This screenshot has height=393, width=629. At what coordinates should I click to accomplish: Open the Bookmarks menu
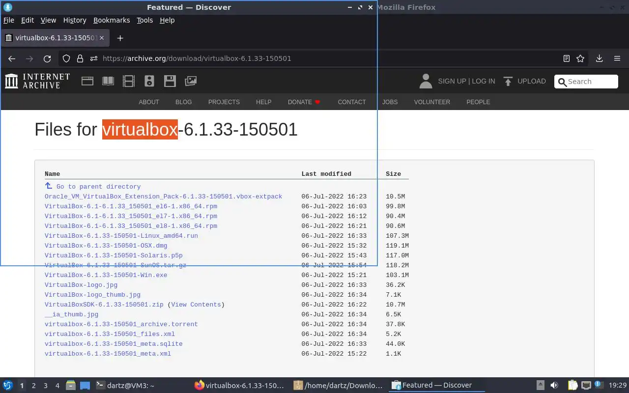112,20
